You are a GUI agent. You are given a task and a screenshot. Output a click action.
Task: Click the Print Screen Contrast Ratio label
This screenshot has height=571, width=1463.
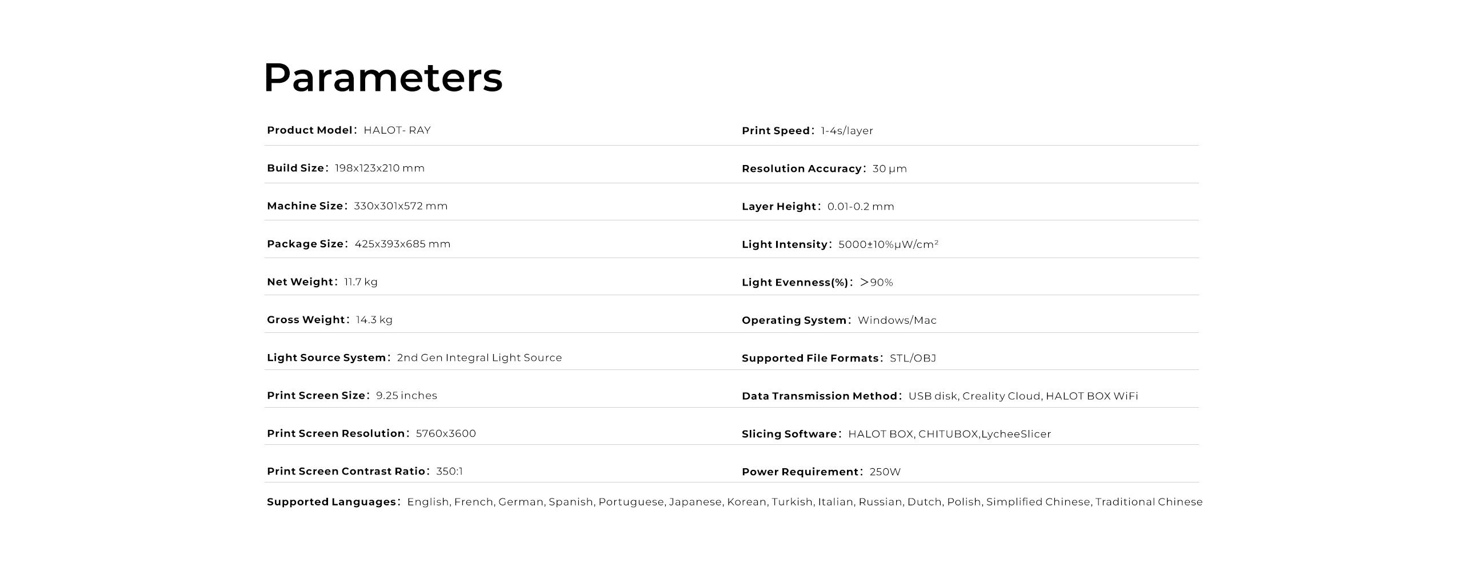pyautogui.click(x=346, y=471)
